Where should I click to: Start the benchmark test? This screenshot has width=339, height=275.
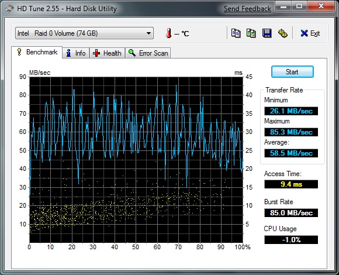click(292, 72)
